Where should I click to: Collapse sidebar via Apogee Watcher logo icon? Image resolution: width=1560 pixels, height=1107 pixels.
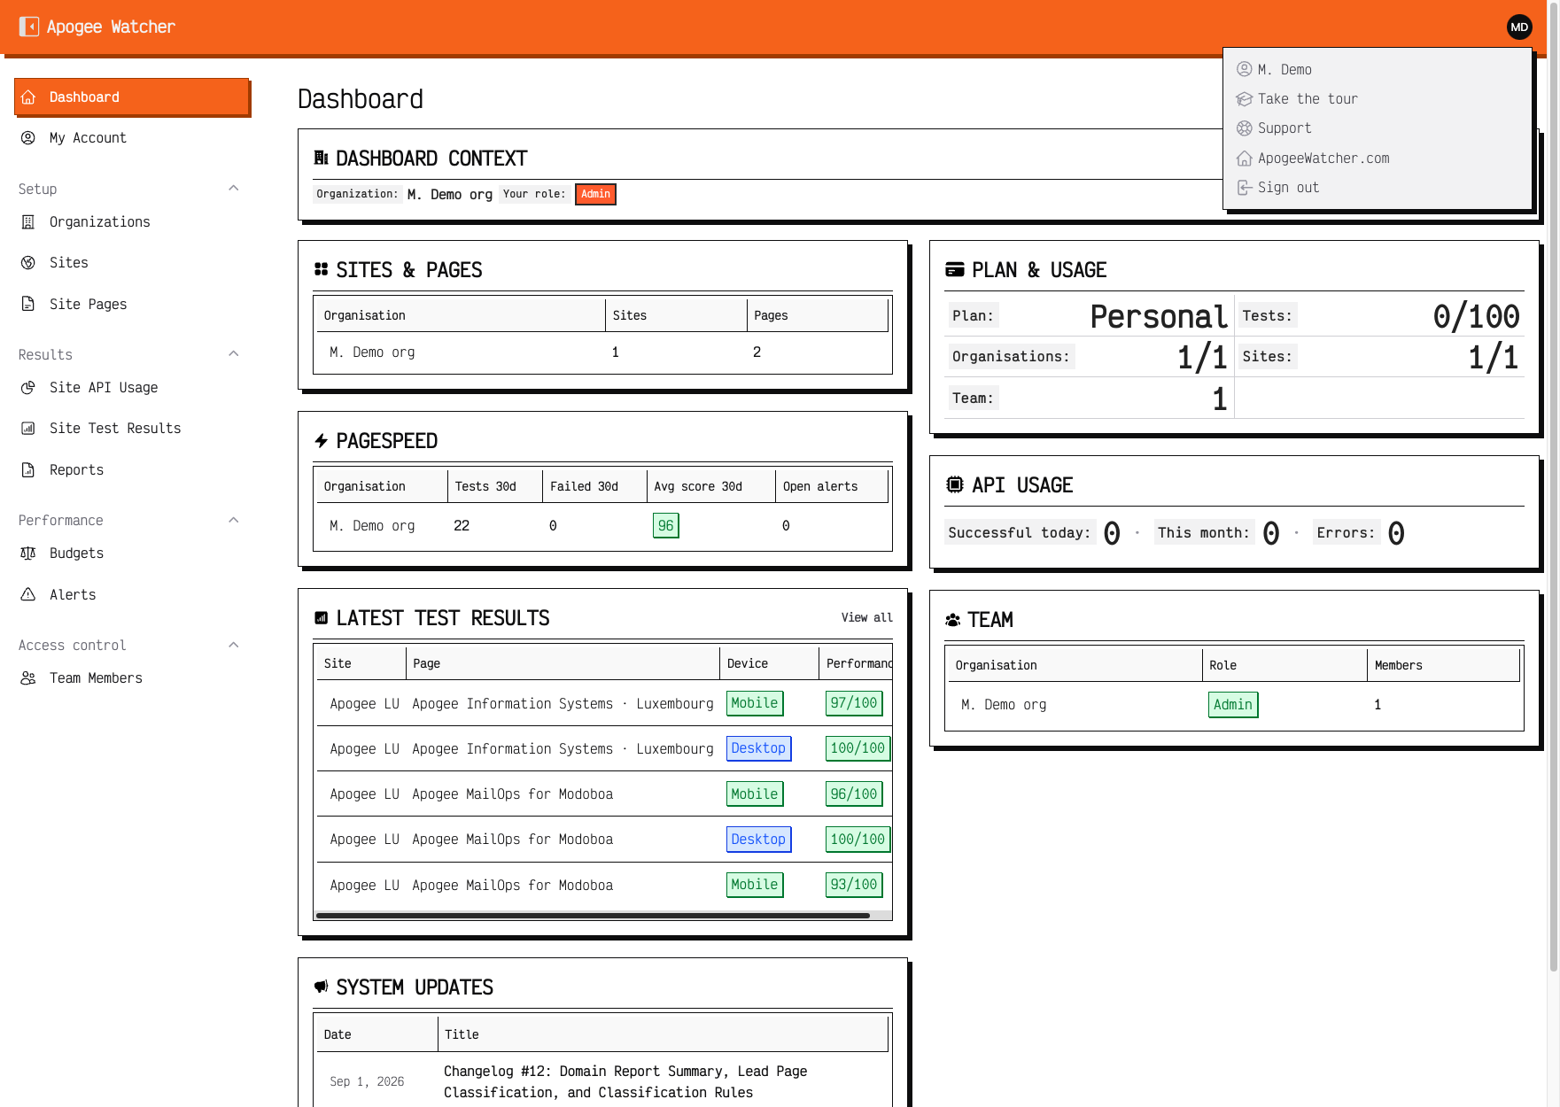(x=29, y=27)
